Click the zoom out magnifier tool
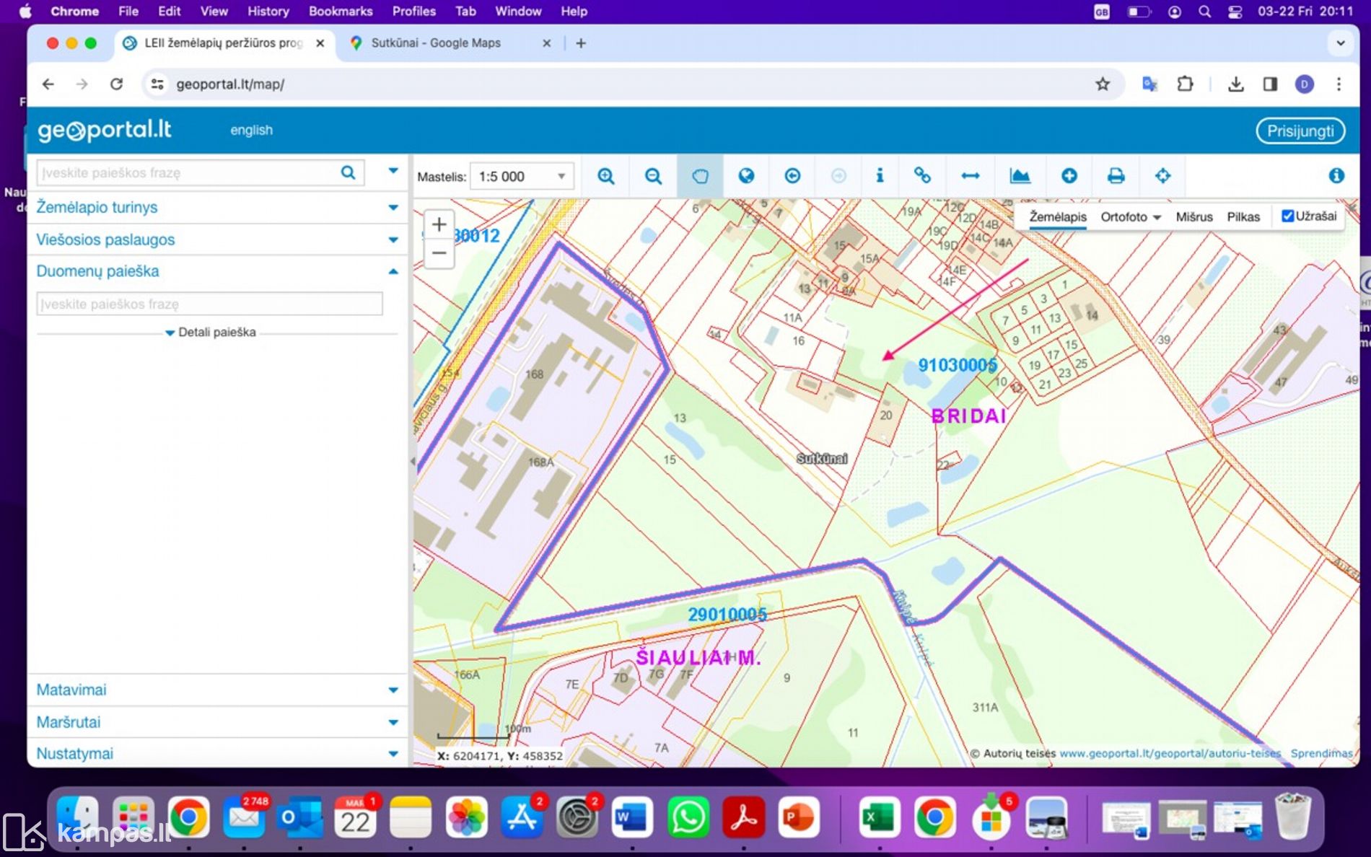The width and height of the screenshot is (1371, 857). pyautogui.click(x=653, y=176)
